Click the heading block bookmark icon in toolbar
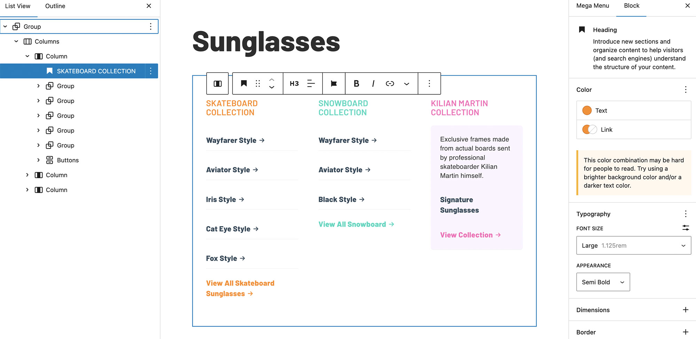 (244, 84)
